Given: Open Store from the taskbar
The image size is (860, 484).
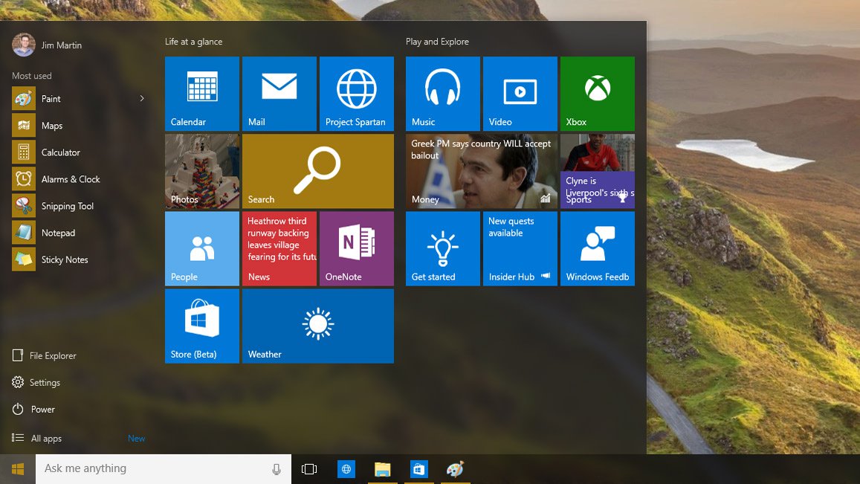Looking at the screenshot, I should click(x=418, y=469).
